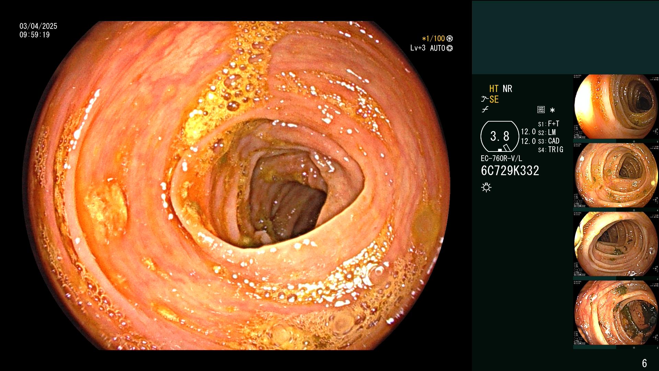Open captured thumbnail number 4

tap(616, 176)
